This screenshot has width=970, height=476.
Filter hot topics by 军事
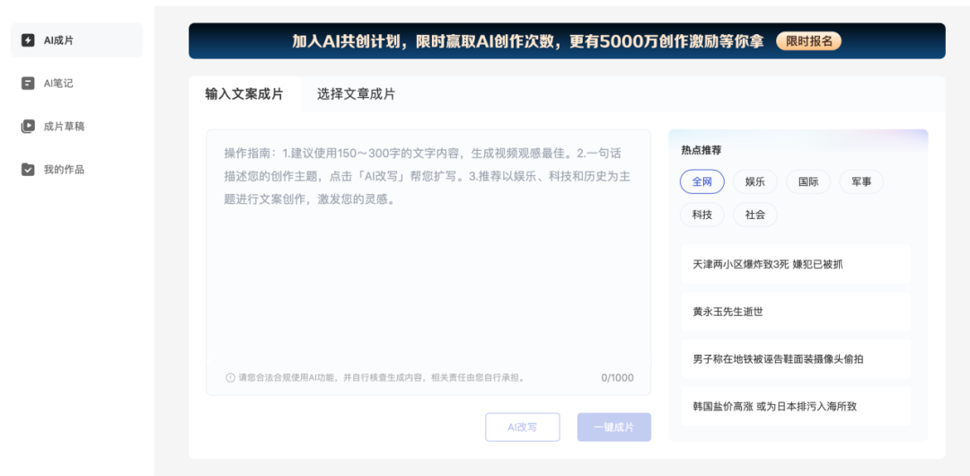click(861, 182)
